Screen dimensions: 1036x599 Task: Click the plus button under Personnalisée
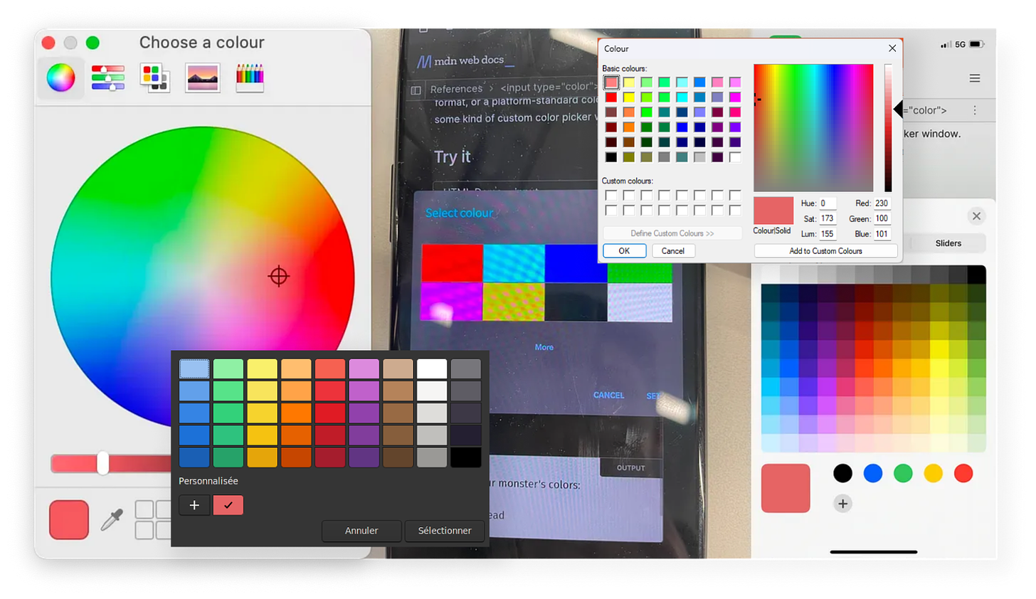(x=194, y=505)
